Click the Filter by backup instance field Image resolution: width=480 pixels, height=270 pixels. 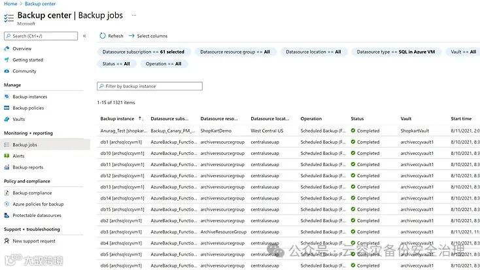pyautogui.click(x=150, y=86)
